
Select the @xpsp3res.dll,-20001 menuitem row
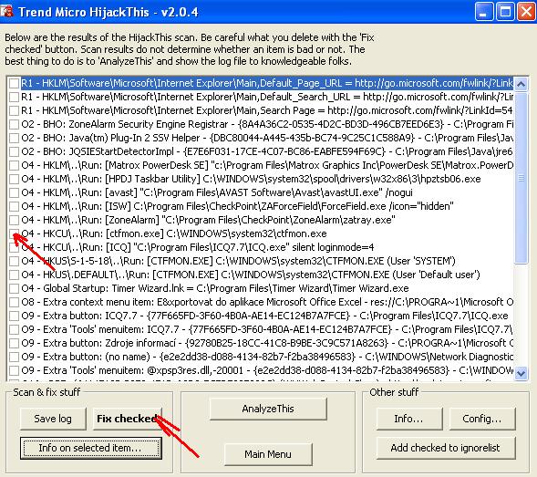pyautogui.click(x=267, y=371)
